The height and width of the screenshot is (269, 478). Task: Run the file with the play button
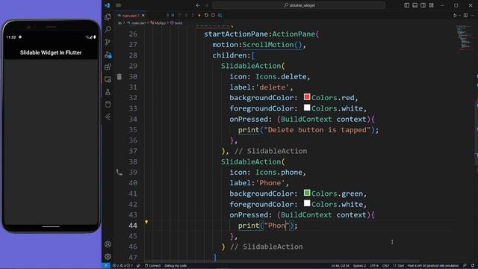(x=455, y=15)
